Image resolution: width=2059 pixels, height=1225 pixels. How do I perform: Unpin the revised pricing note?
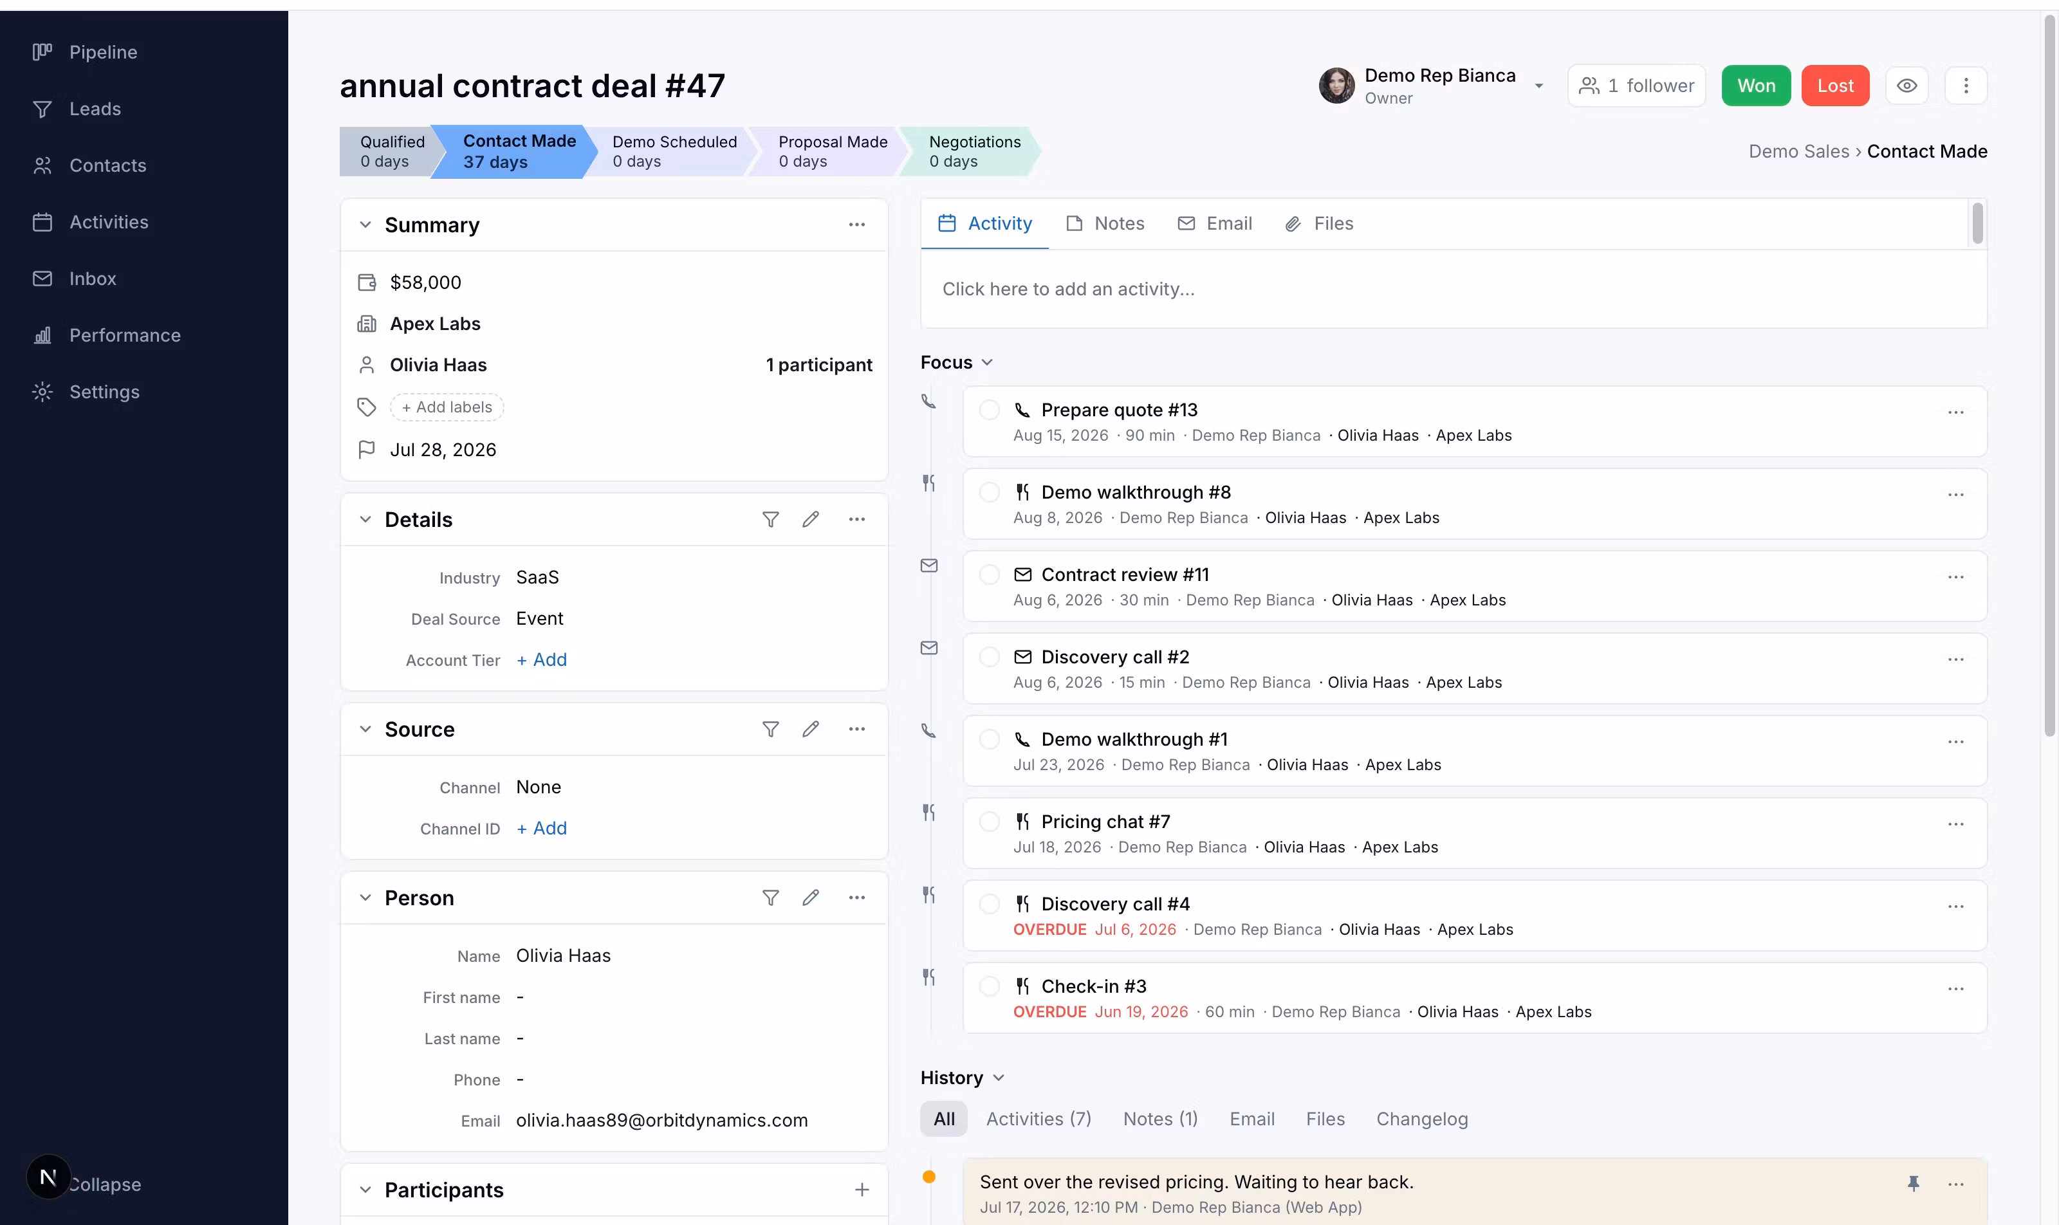pyautogui.click(x=1914, y=1184)
